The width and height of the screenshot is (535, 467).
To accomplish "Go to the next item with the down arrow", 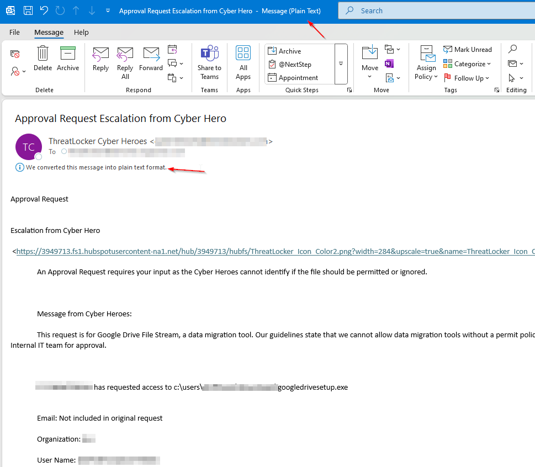I will (x=92, y=10).
